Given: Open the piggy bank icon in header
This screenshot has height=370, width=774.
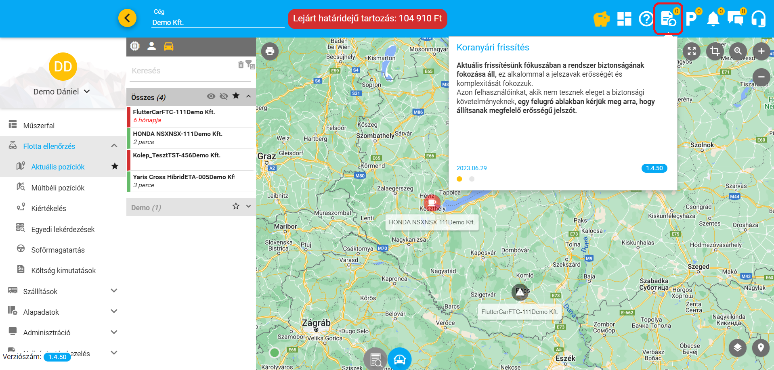Looking at the screenshot, I should 601,19.
